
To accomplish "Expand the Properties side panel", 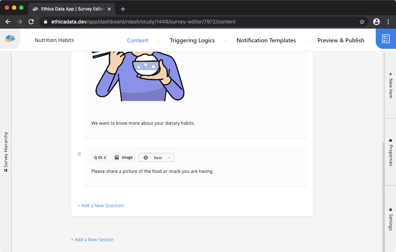I will (x=391, y=152).
